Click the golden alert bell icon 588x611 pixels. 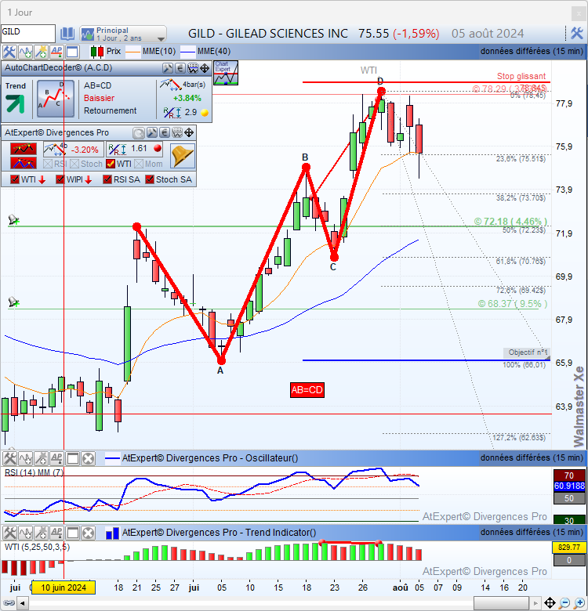pos(183,156)
